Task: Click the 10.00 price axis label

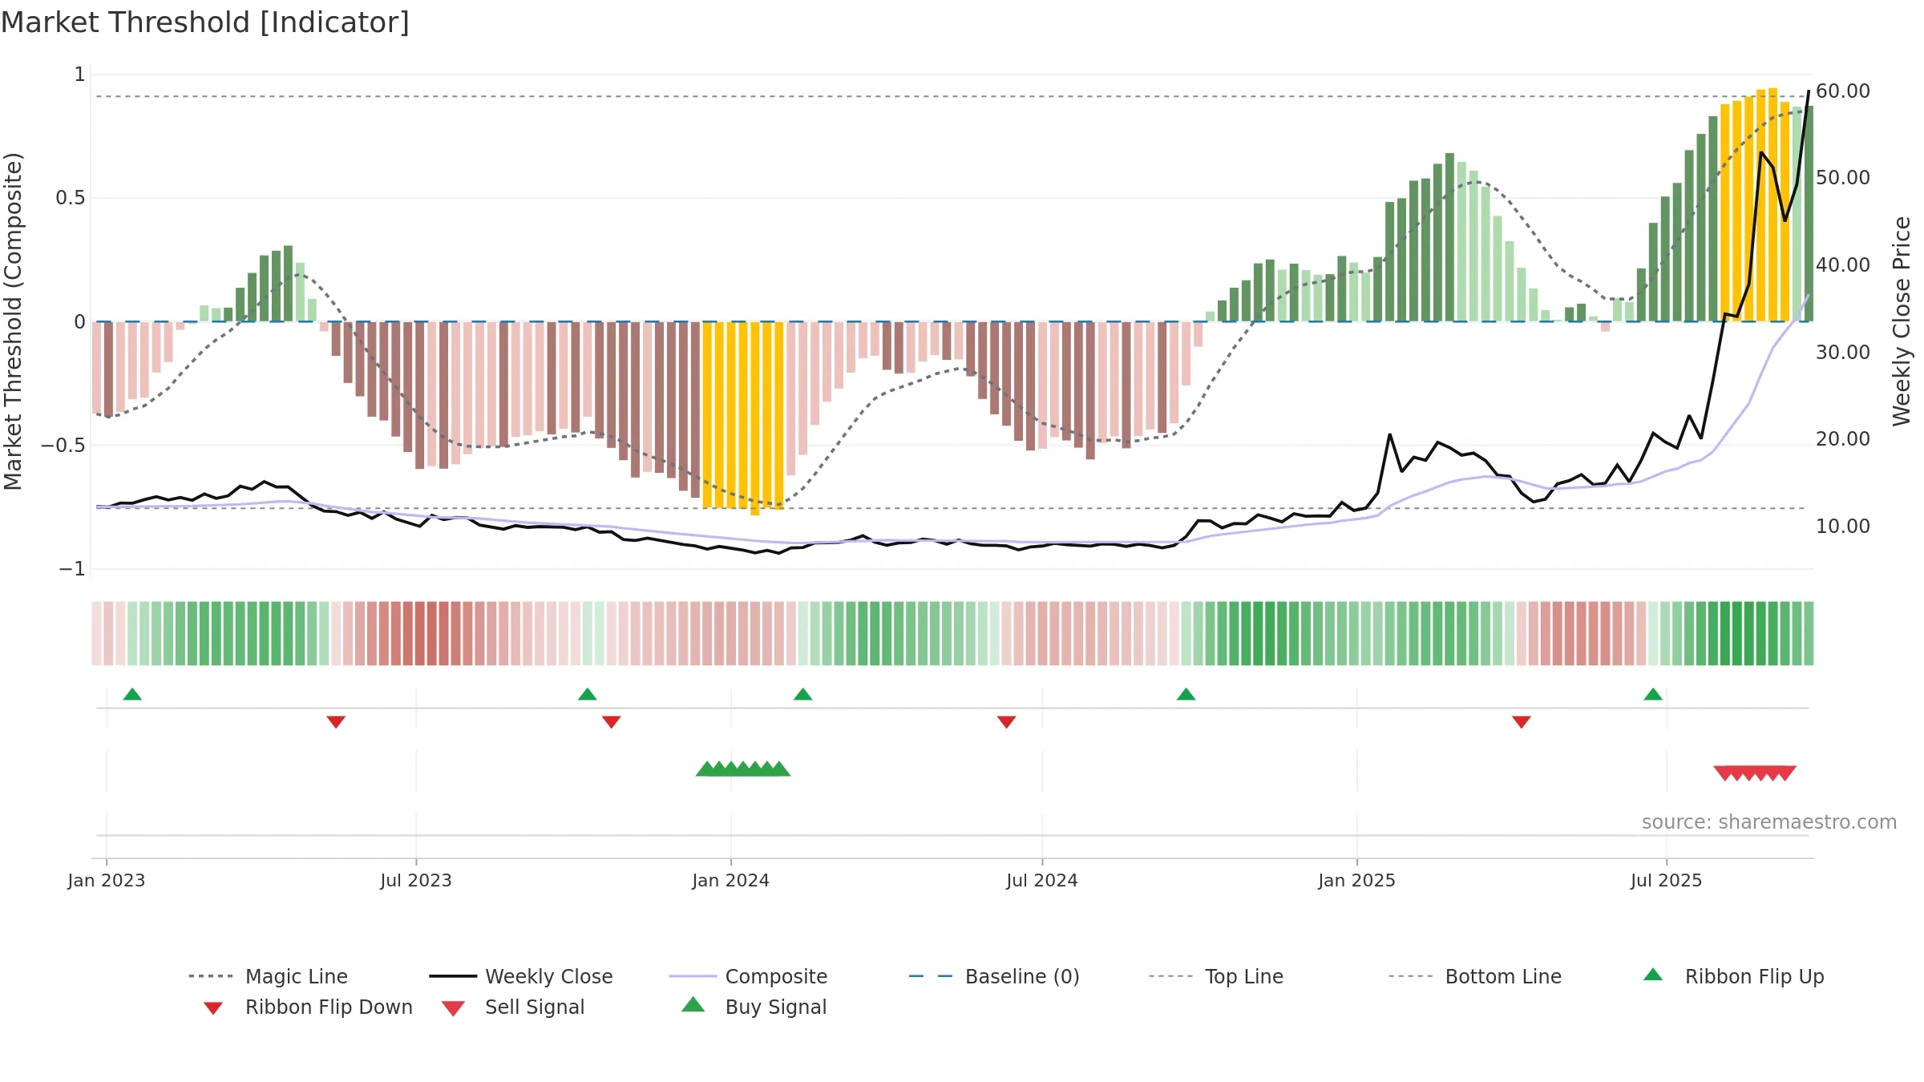Action: coord(1843,526)
